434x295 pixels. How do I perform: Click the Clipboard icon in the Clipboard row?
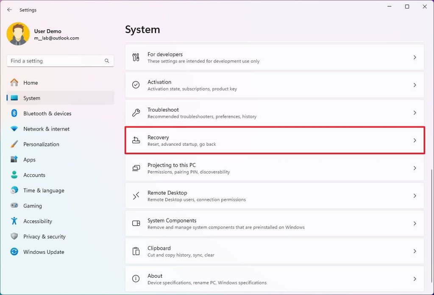(136, 251)
